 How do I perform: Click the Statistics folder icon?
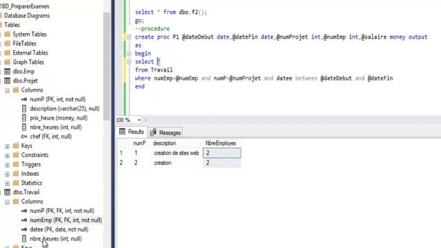(16, 183)
